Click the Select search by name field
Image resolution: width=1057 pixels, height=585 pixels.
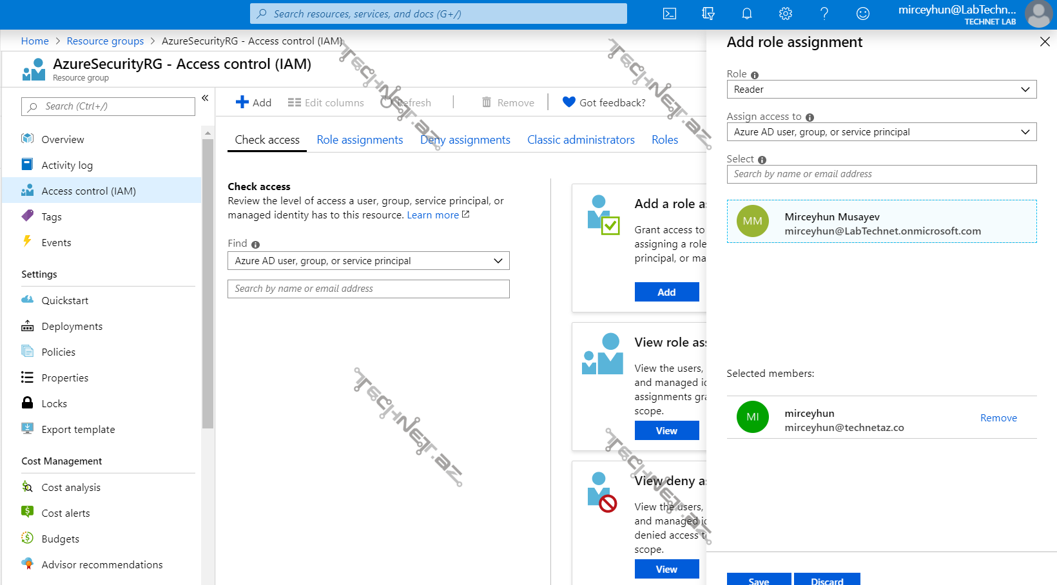(x=881, y=175)
